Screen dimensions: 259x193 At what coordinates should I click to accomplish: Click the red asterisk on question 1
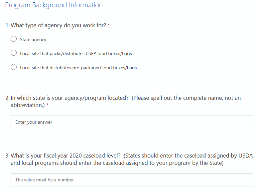[x=109, y=26]
